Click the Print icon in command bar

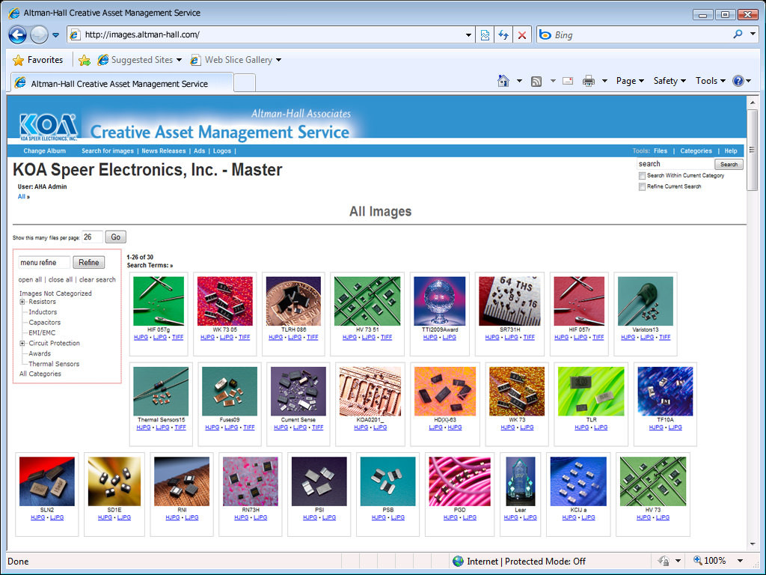click(588, 81)
